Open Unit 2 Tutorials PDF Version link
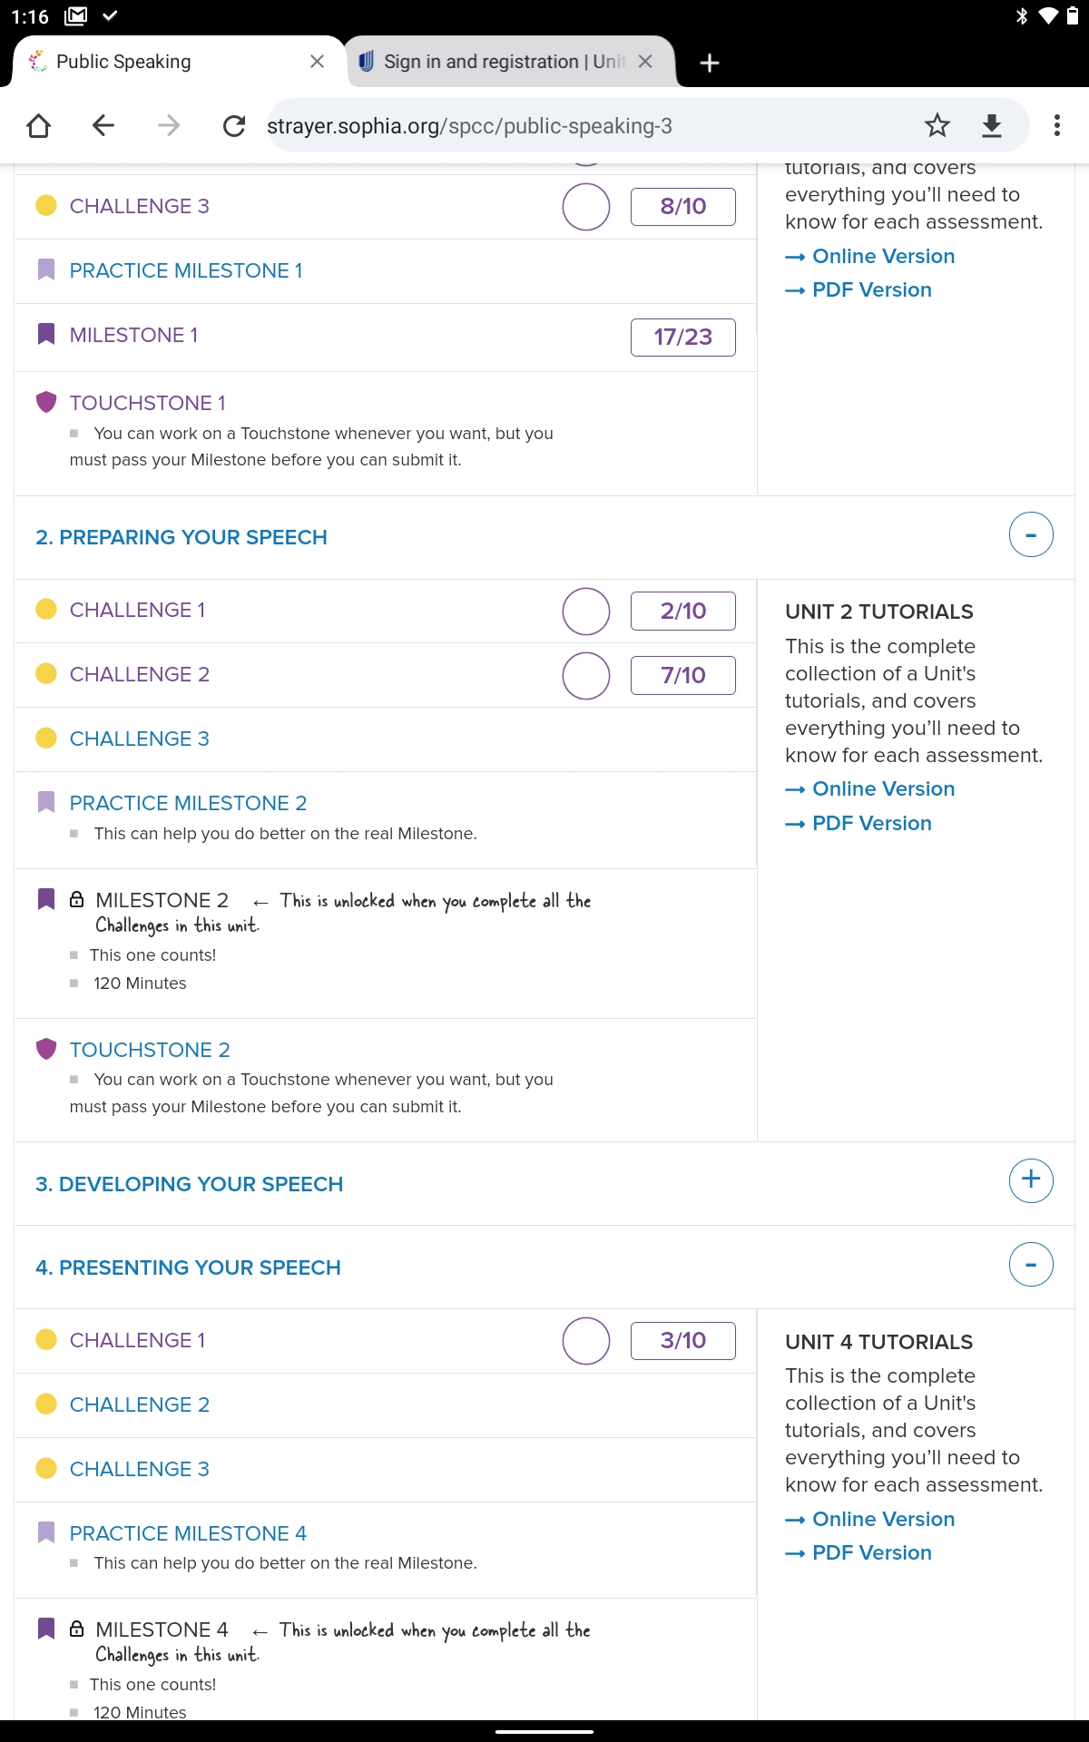Viewport: 1089px width, 1742px height. click(871, 823)
